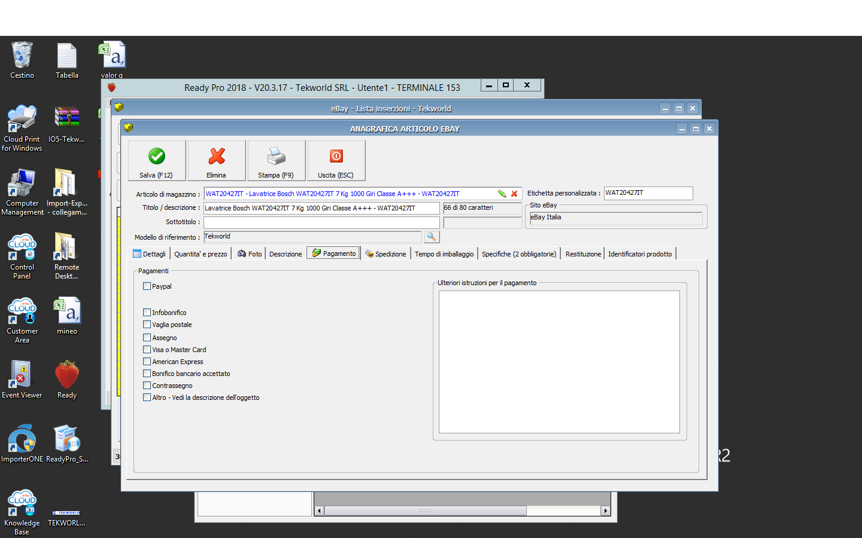The height and width of the screenshot is (538, 862).
Task: Select the valor q spreadsheet desktop icon
Action: coord(112,60)
